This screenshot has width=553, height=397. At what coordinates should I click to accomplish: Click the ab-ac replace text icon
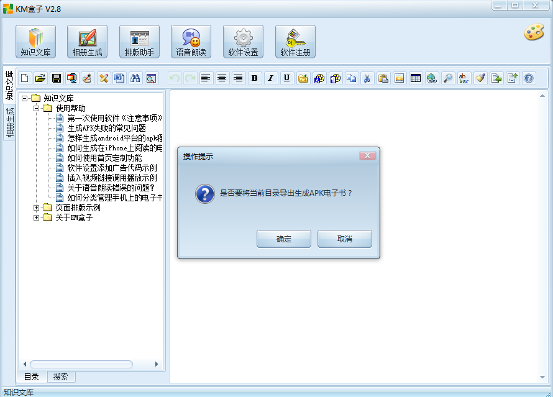(x=464, y=78)
